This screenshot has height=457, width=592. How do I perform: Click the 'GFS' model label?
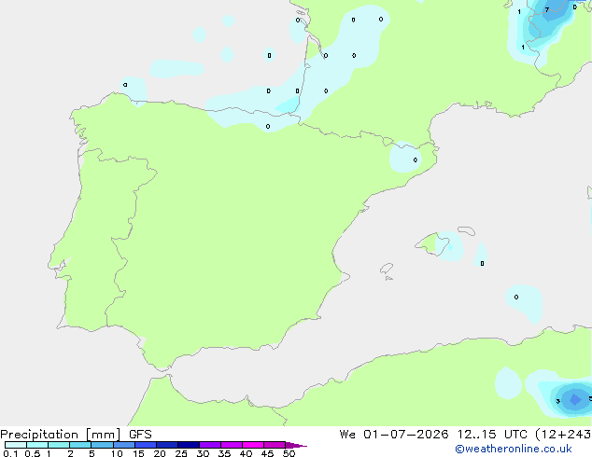pos(140,435)
